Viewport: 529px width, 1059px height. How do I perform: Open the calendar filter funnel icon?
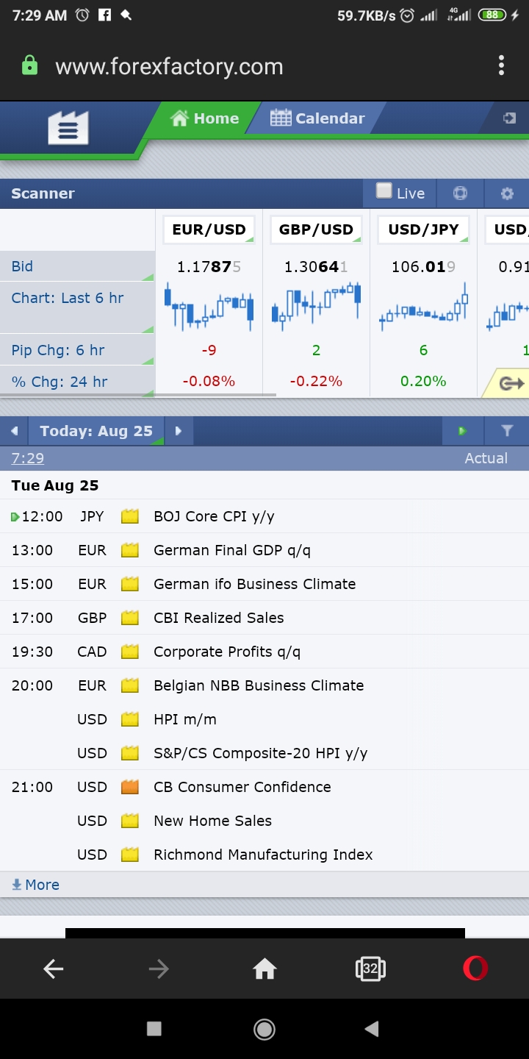point(507,431)
